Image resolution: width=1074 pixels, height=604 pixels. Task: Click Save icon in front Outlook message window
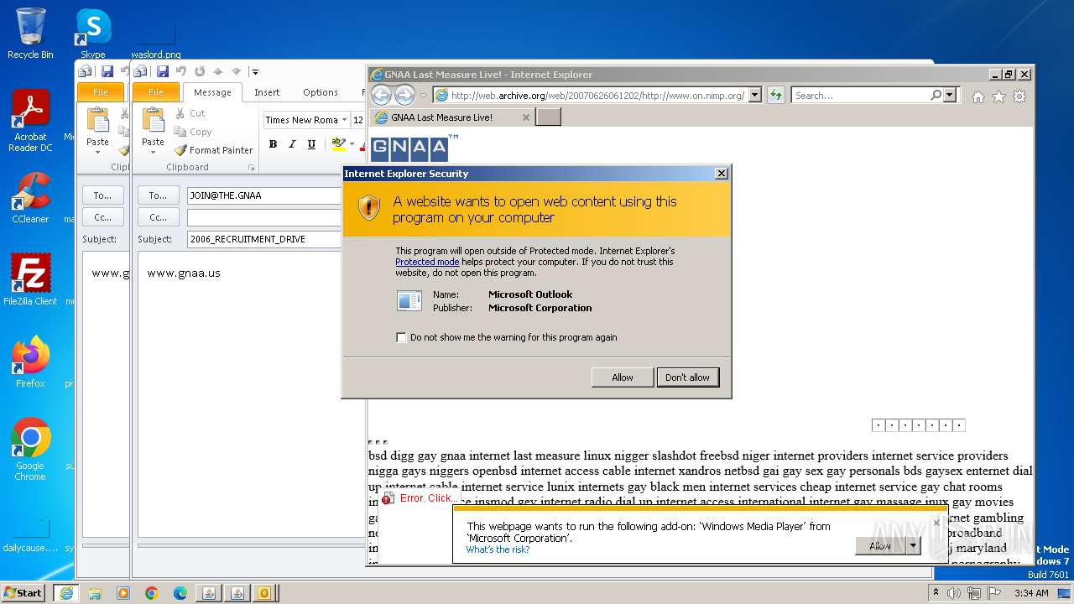click(x=163, y=72)
